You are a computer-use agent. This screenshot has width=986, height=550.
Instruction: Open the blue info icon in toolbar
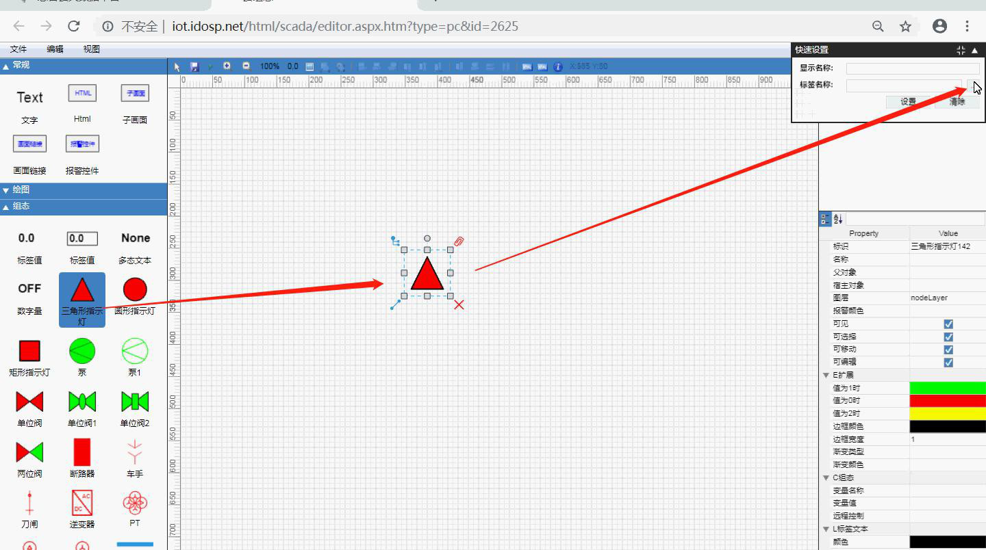click(558, 66)
